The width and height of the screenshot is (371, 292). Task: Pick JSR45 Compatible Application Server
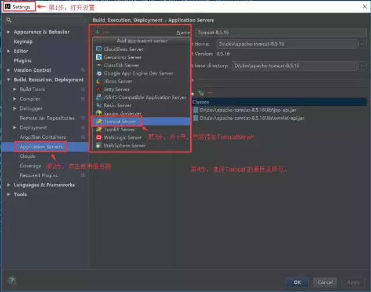click(141, 97)
